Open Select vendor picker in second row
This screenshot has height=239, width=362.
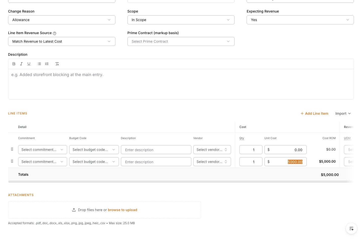(212, 162)
